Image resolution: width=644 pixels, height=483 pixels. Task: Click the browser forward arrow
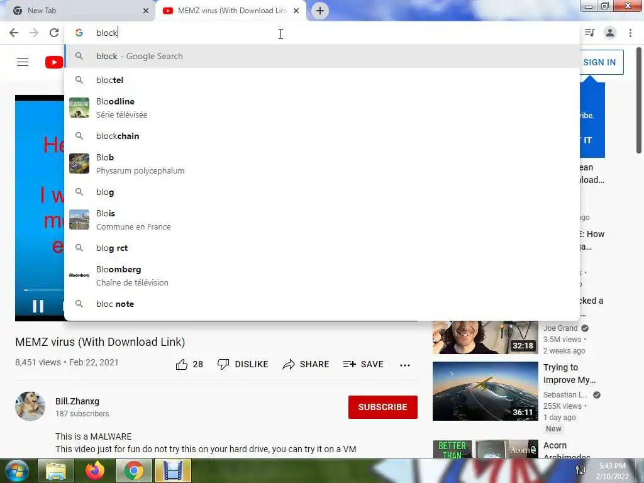(x=34, y=33)
